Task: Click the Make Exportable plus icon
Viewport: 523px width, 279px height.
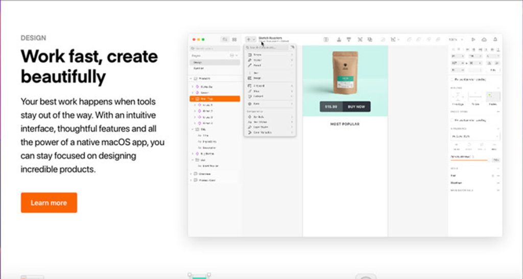Action: (x=498, y=190)
